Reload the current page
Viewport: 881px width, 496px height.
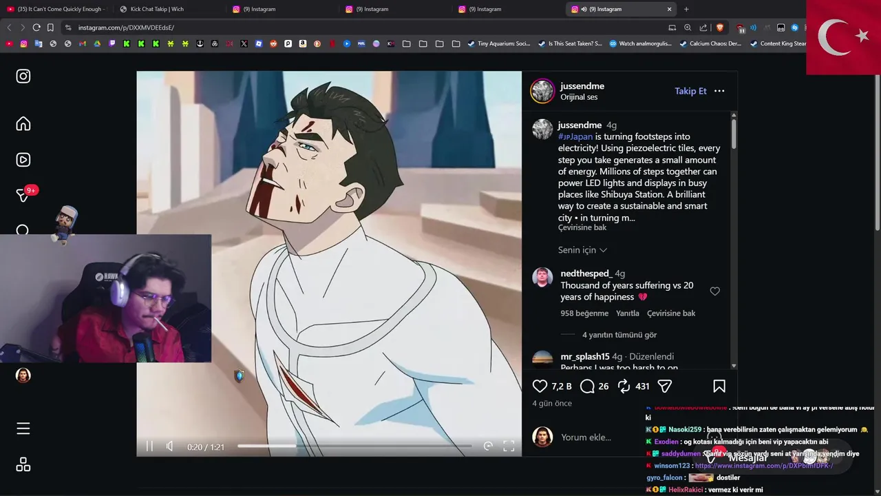(36, 28)
